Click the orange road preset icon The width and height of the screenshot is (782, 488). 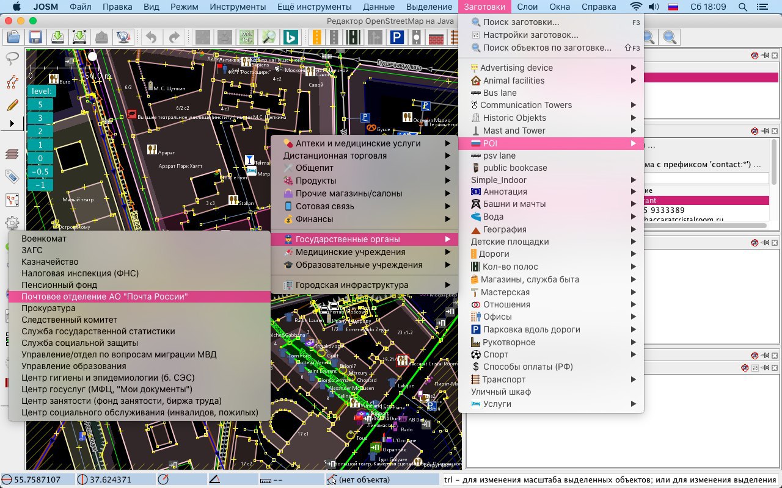tap(317, 37)
